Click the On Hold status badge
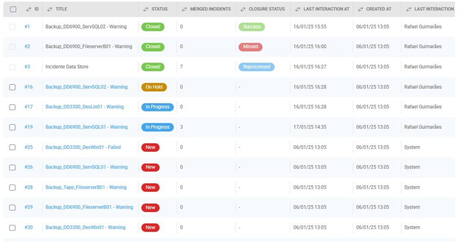Image resolution: width=461 pixels, height=242 pixels. 154,87
